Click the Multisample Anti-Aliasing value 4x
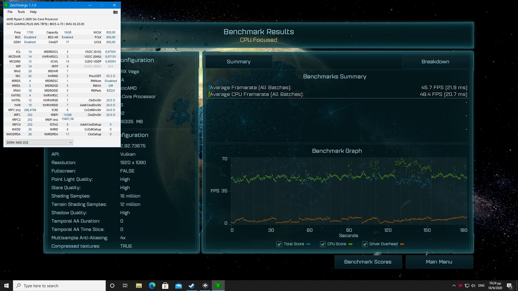This screenshot has width=518, height=291. (x=123, y=238)
